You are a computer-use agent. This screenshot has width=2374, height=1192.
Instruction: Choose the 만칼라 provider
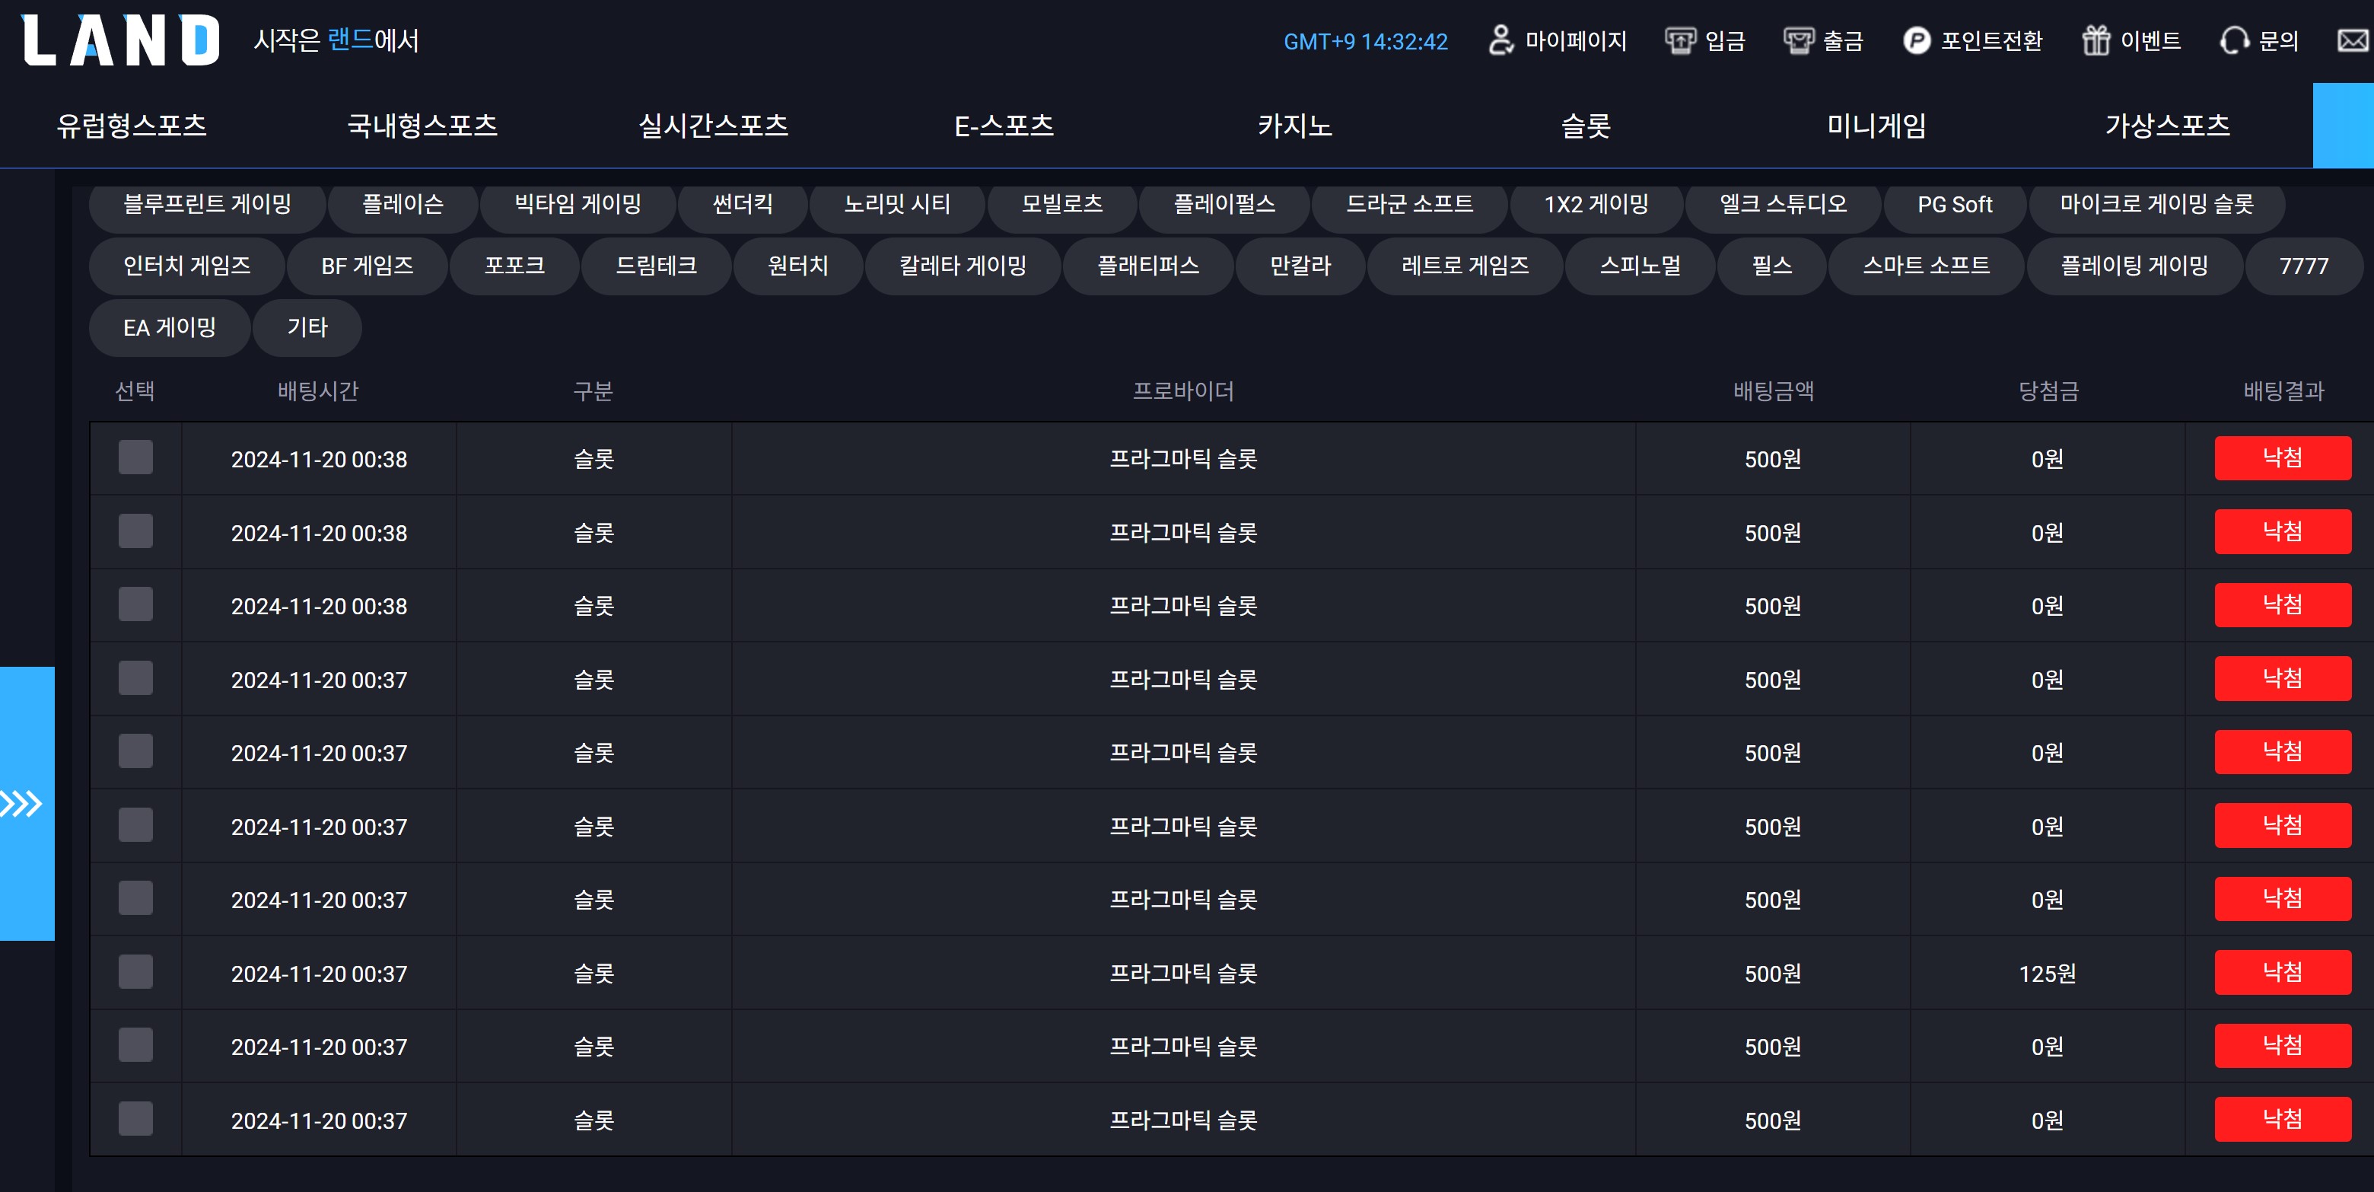click(1300, 266)
